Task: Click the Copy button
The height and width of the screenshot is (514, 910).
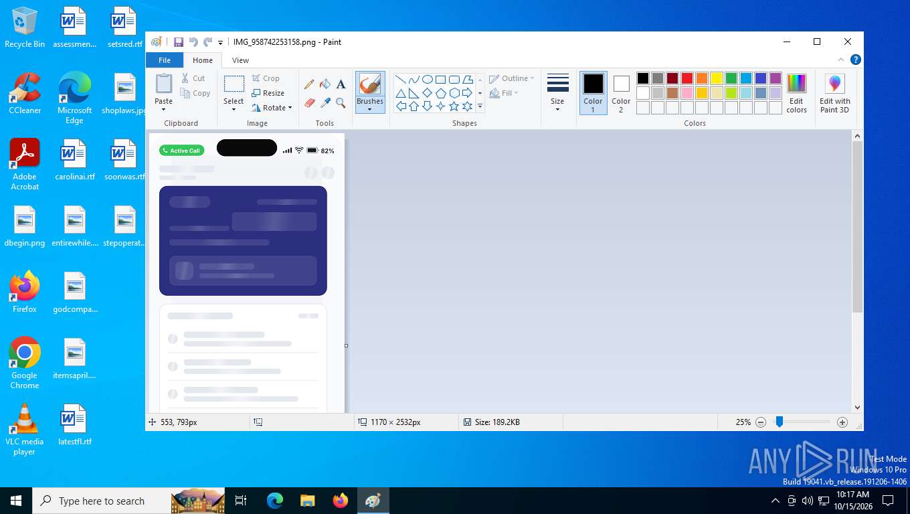Action: click(195, 93)
